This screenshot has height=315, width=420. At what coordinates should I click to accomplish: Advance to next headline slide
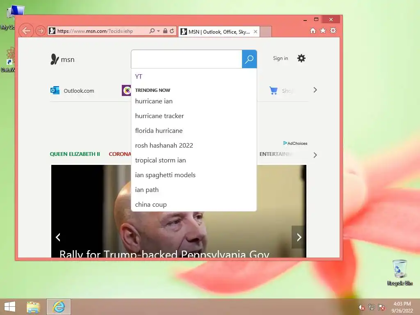click(299, 237)
